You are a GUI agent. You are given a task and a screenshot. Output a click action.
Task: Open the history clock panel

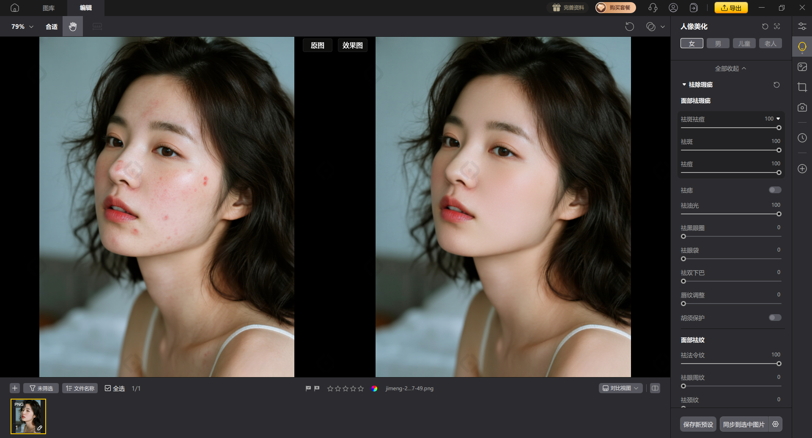pyautogui.click(x=802, y=138)
